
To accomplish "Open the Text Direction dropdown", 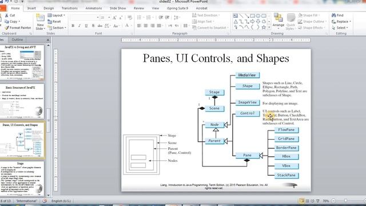I will tap(206, 15).
